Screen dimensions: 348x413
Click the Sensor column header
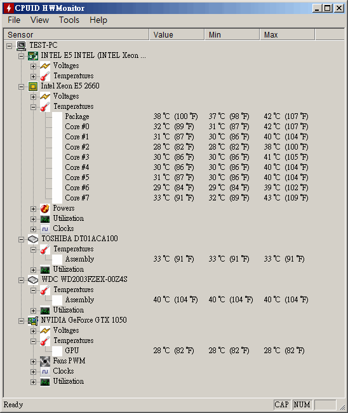76,35
